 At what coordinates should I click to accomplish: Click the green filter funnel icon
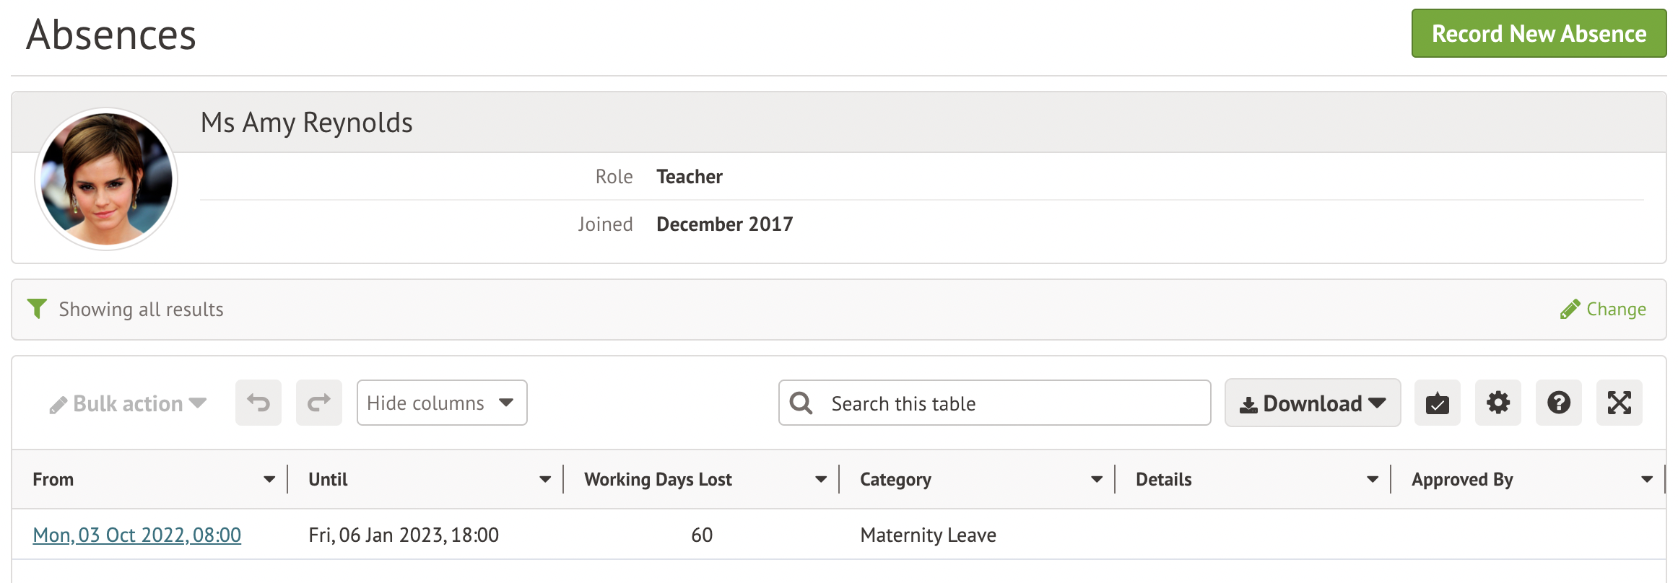[x=37, y=309]
